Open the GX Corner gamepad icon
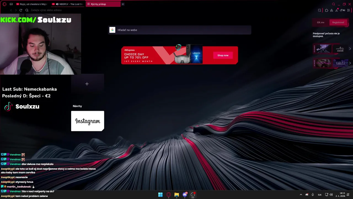Viewport: 353px width, 199px height. pos(11,4)
